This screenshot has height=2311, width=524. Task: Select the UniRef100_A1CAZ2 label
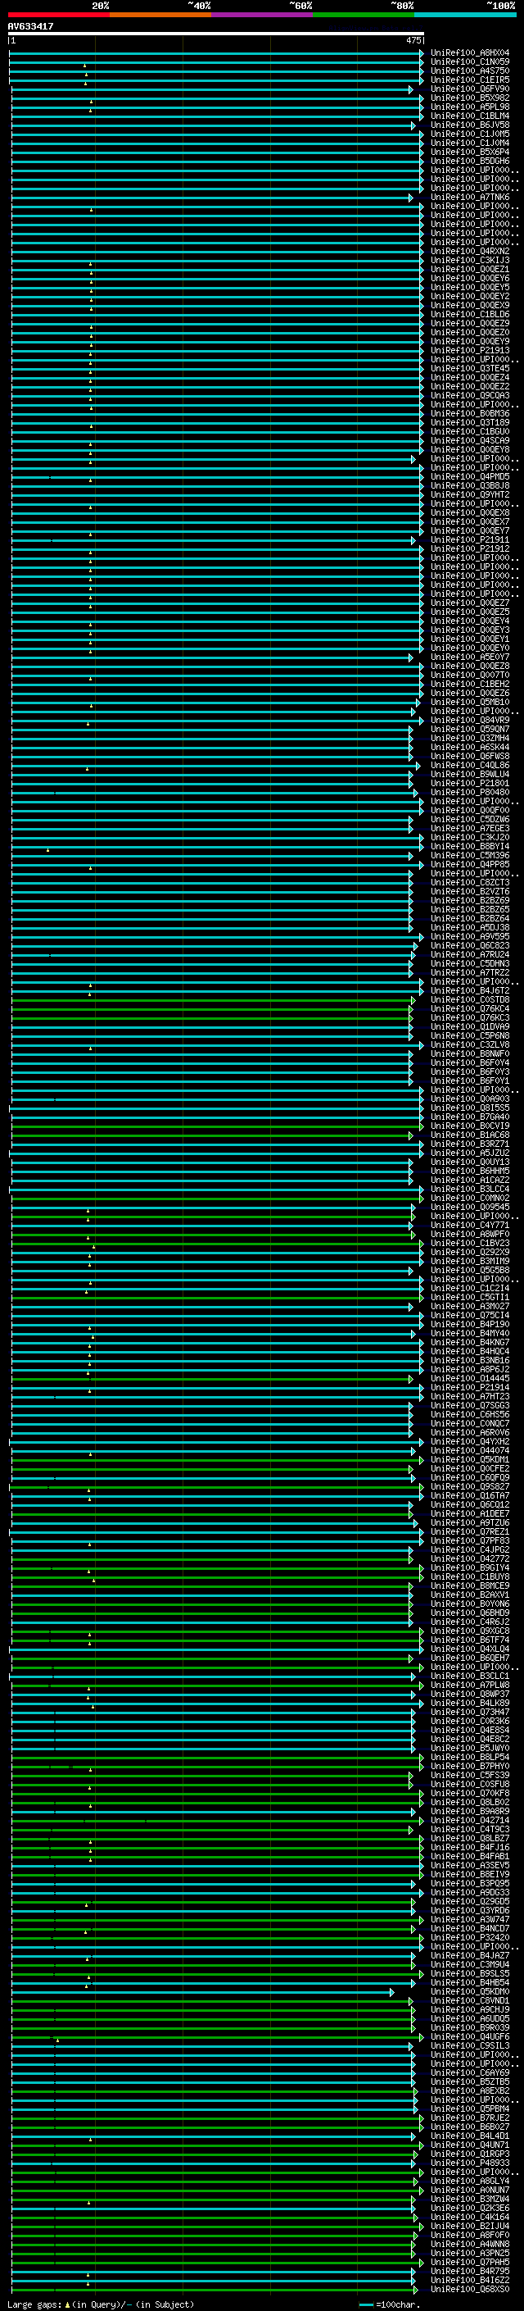tap(470, 1180)
